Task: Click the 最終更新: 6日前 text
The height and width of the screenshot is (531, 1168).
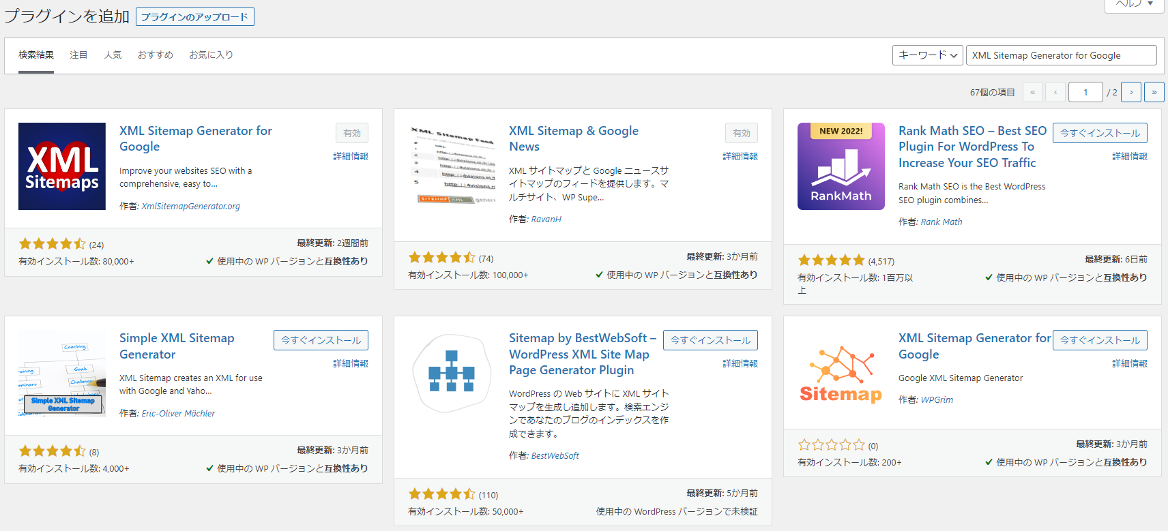Action: [x=1116, y=260]
